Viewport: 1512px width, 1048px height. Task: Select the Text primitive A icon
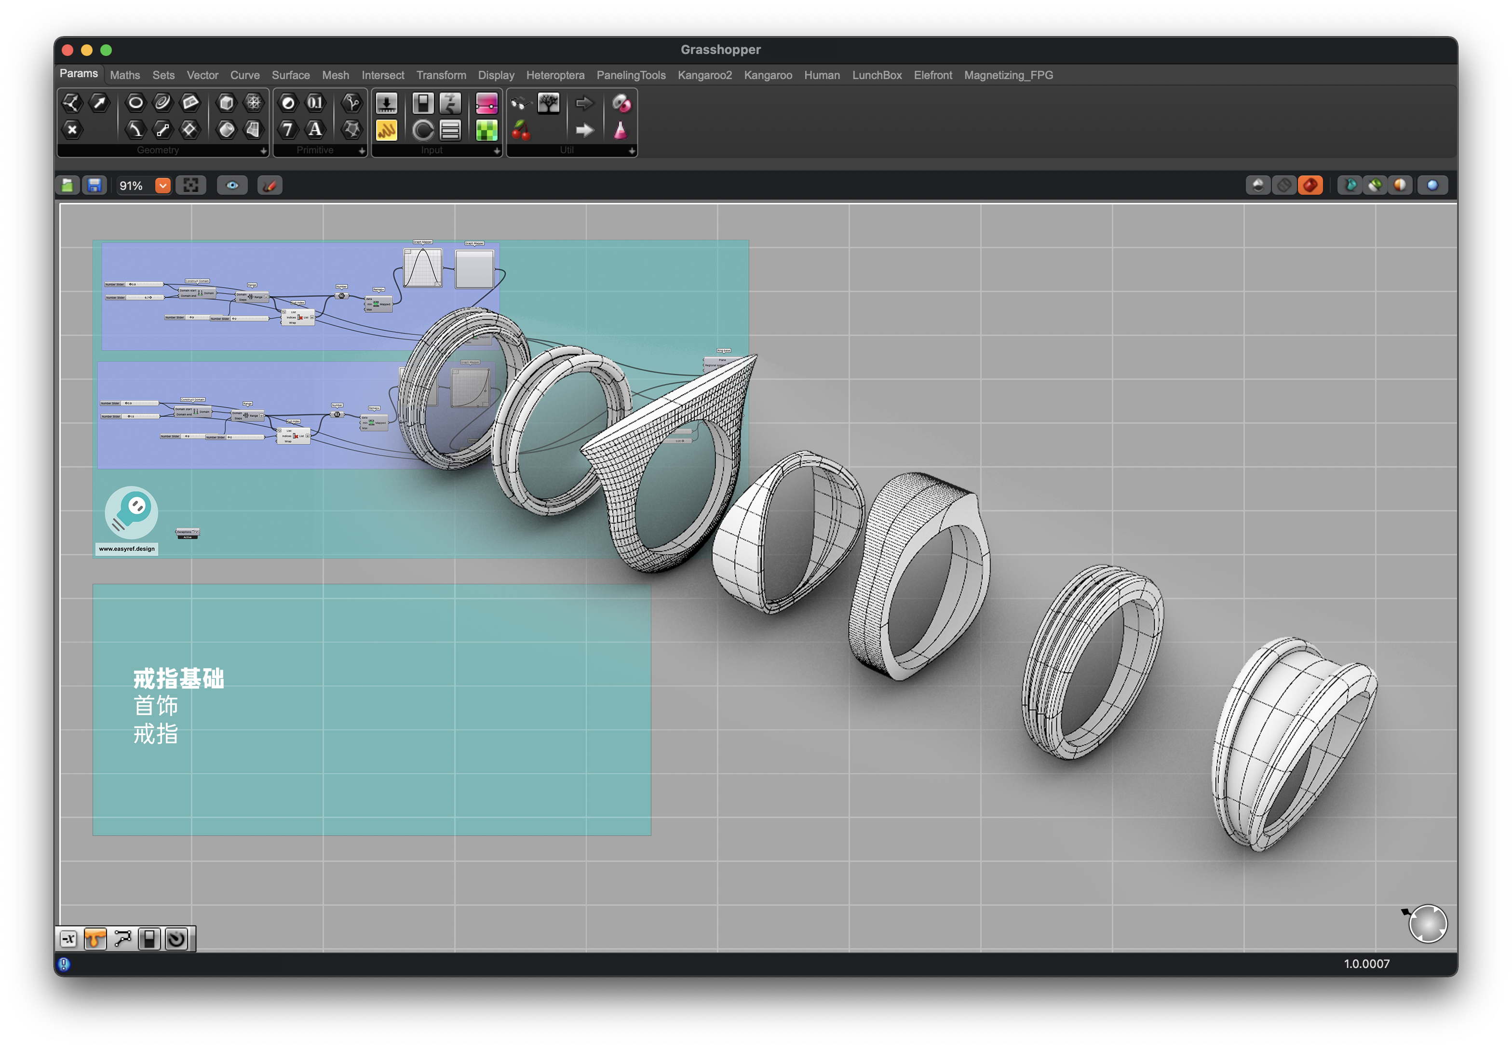315,130
